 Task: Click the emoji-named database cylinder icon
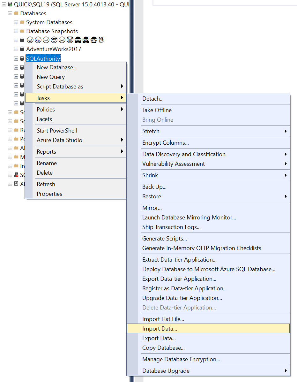pyautogui.click(x=22, y=40)
